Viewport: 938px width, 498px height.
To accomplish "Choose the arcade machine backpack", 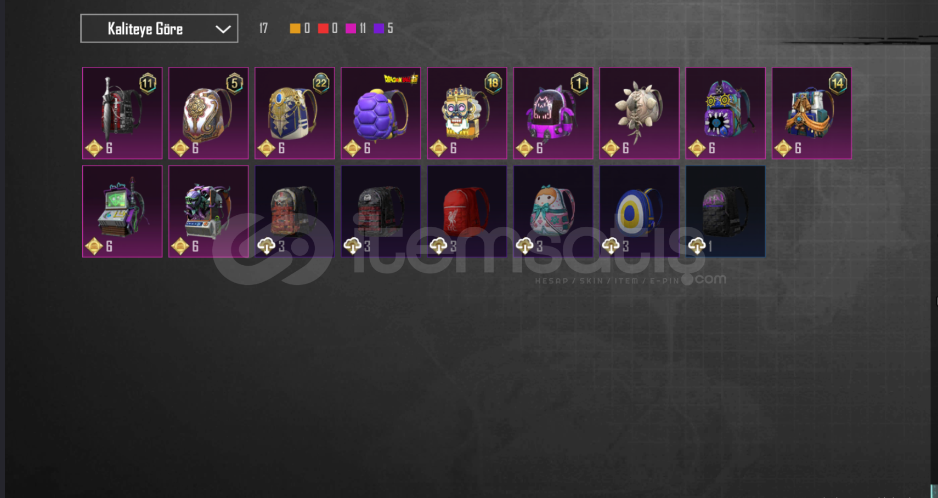I will [x=122, y=211].
